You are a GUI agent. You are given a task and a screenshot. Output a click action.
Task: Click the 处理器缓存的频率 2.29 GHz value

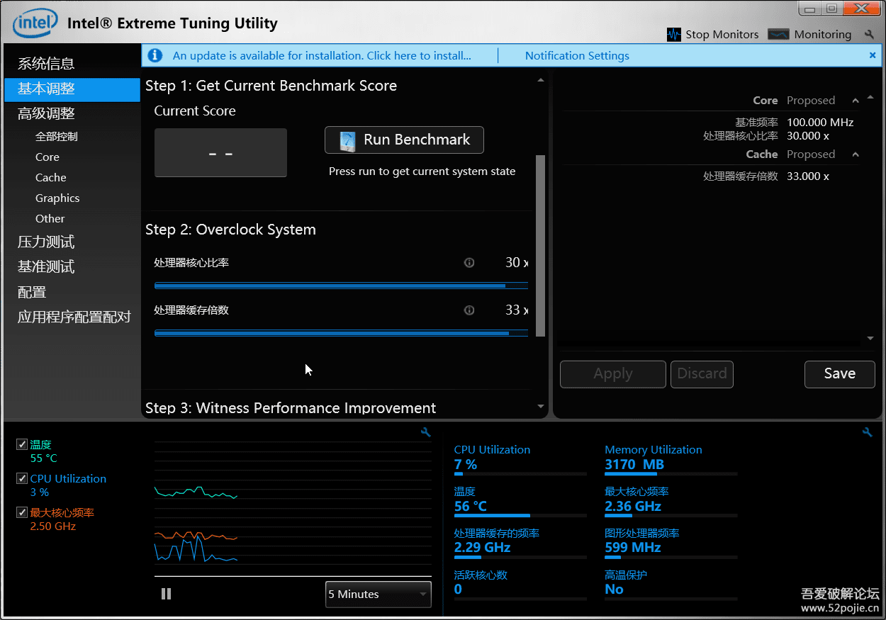click(482, 548)
